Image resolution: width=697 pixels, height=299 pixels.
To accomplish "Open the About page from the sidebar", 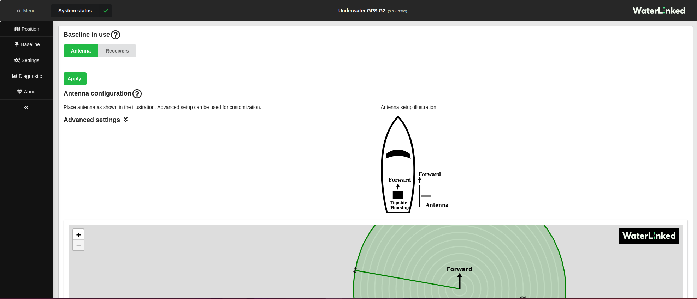I will (27, 92).
